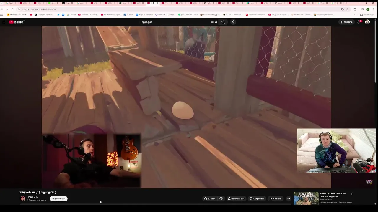
Task: Open the JOHAN channel name link
Action: point(31,197)
